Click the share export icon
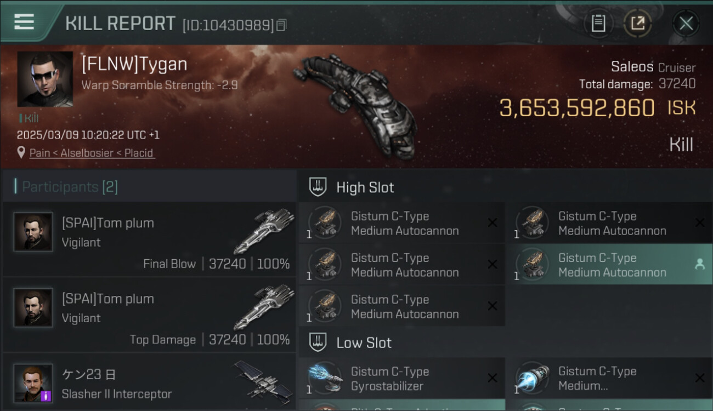Image resolution: width=713 pixels, height=411 pixels. [638, 23]
